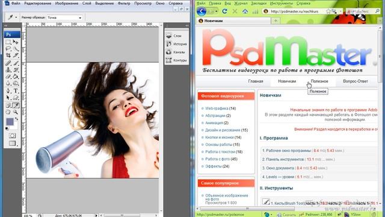Open the browser Закладки menu
385x217 pixels.
[259, 4]
